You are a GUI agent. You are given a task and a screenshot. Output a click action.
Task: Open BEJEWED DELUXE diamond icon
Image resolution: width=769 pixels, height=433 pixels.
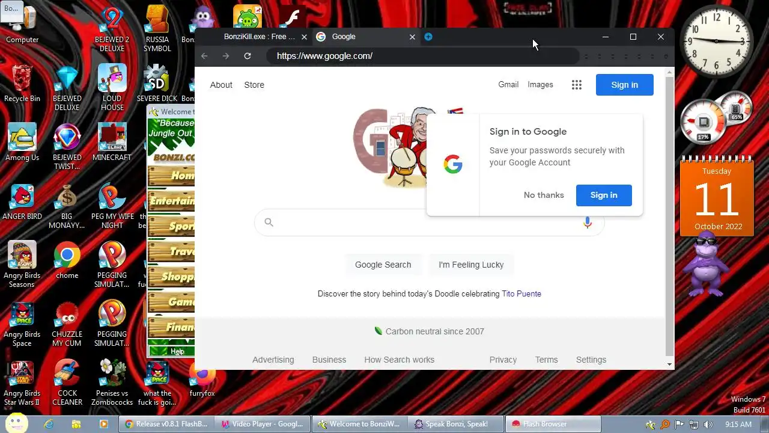[67, 88]
